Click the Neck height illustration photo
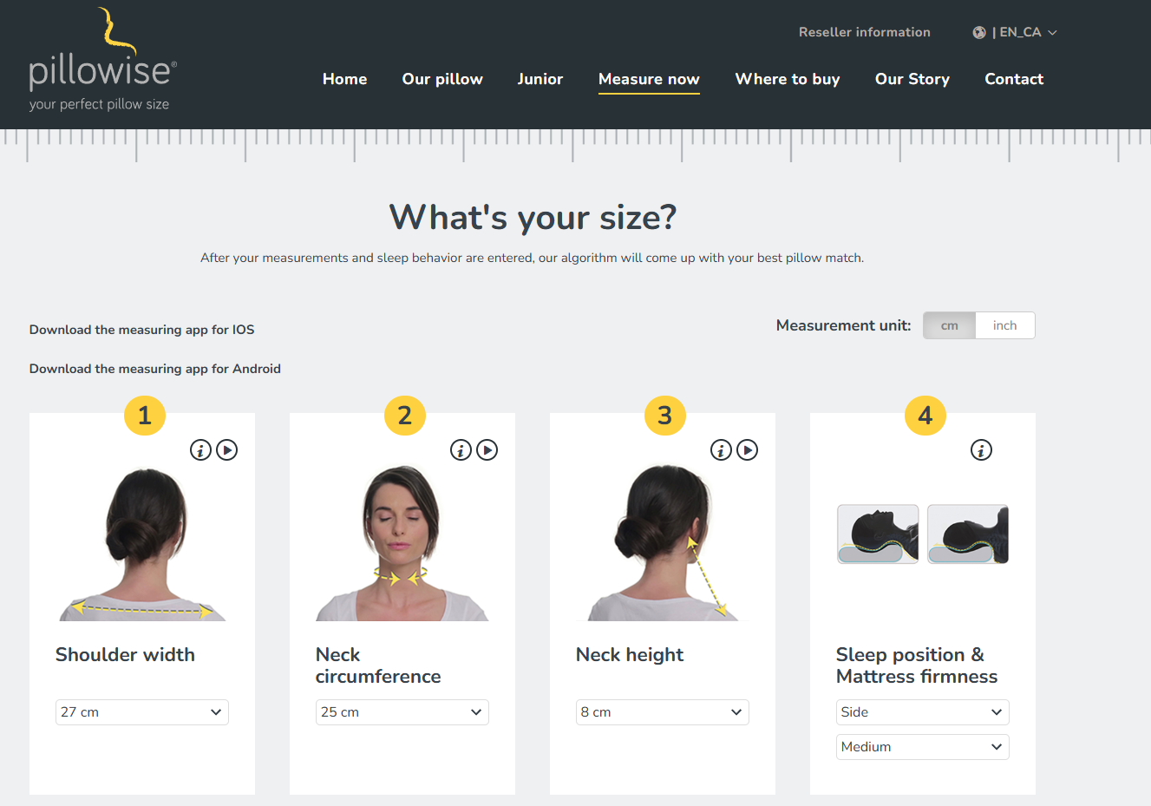The height and width of the screenshot is (806, 1151). [x=663, y=543]
